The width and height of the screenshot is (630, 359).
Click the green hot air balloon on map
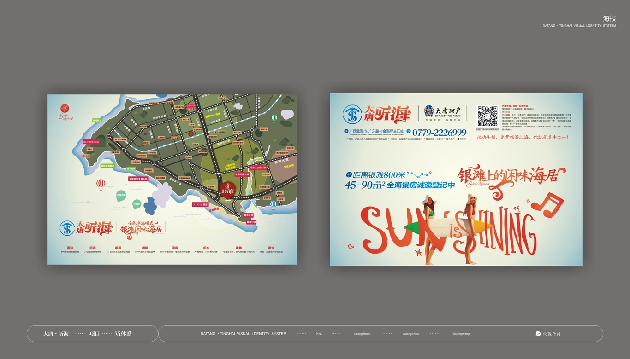click(274, 118)
